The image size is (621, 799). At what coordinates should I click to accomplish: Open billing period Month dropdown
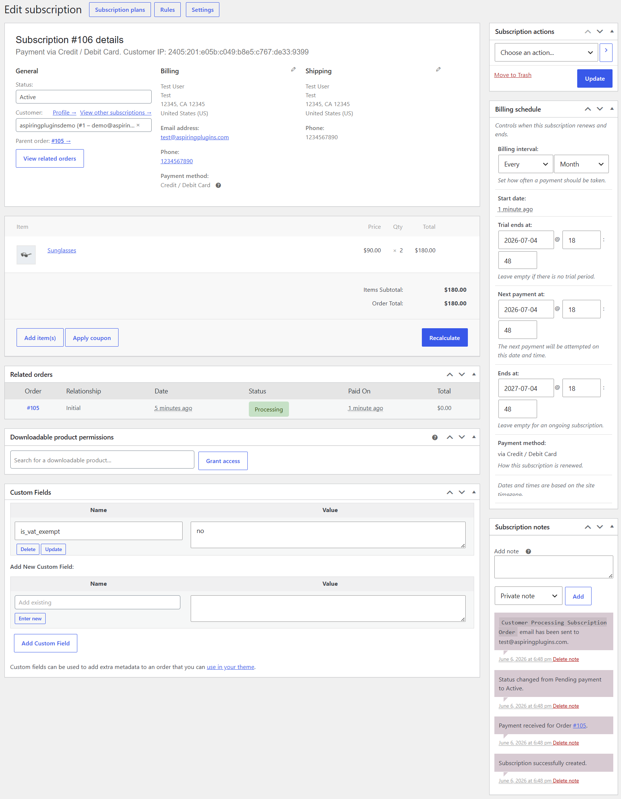click(581, 164)
